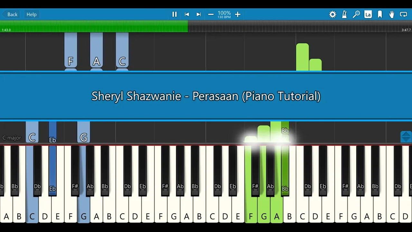Image resolution: width=412 pixels, height=232 pixels.
Task: Click the 3:47.7 total time label
Action: [x=406, y=30]
